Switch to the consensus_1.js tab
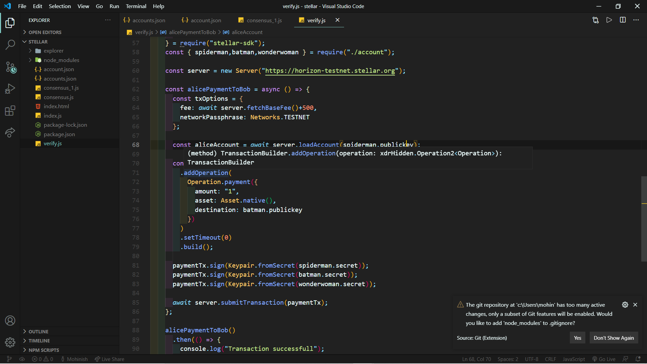The width and height of the screenshot is (647, 364). tap(264, 20)
